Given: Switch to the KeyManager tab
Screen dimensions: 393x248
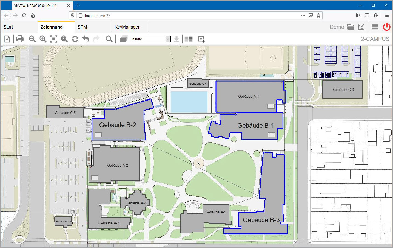Looking at the screenshot, I should (x=127, y=27).
